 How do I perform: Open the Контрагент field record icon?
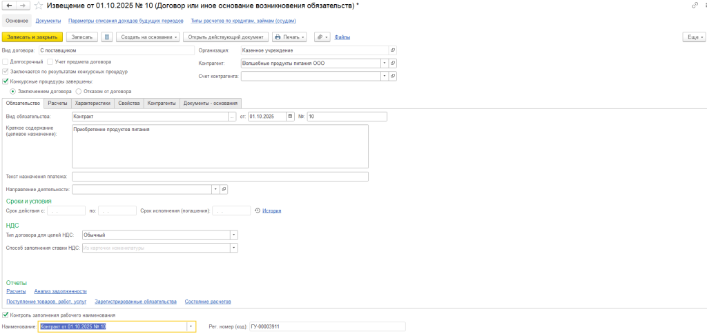(393, 63)
